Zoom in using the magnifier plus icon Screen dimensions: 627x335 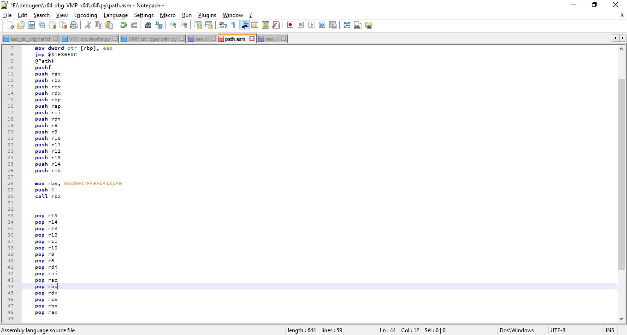(173, 25)
